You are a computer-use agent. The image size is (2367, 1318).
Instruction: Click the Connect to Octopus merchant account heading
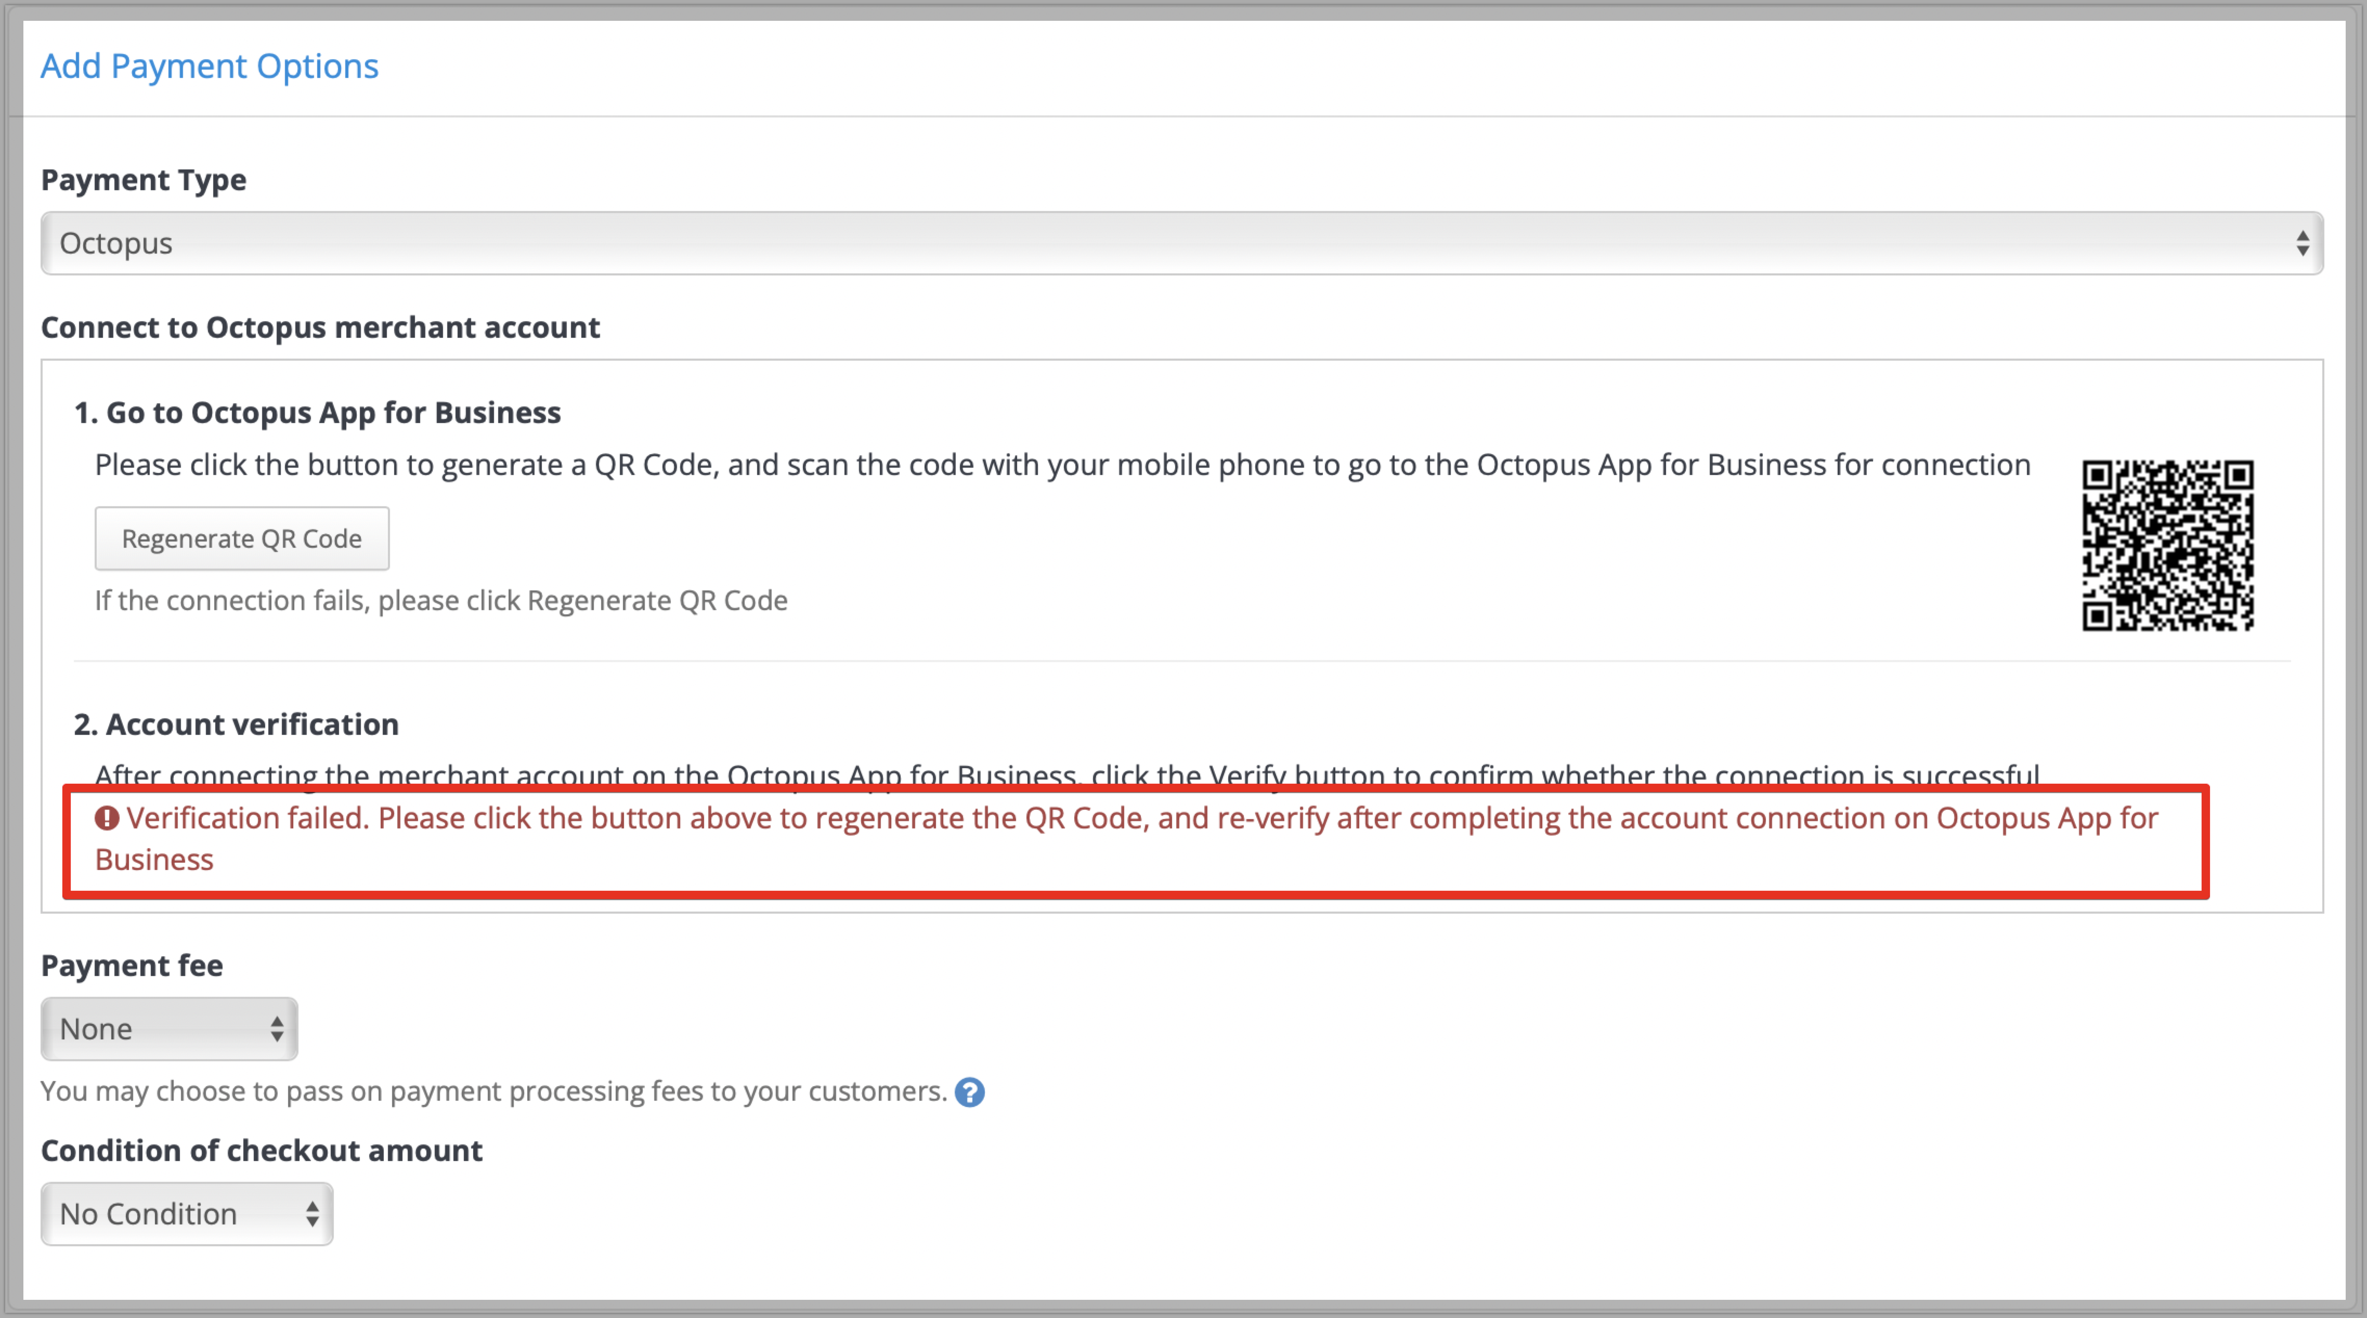coord(321,328)
